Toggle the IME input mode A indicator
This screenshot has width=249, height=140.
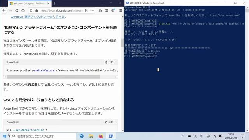(214, 136)
